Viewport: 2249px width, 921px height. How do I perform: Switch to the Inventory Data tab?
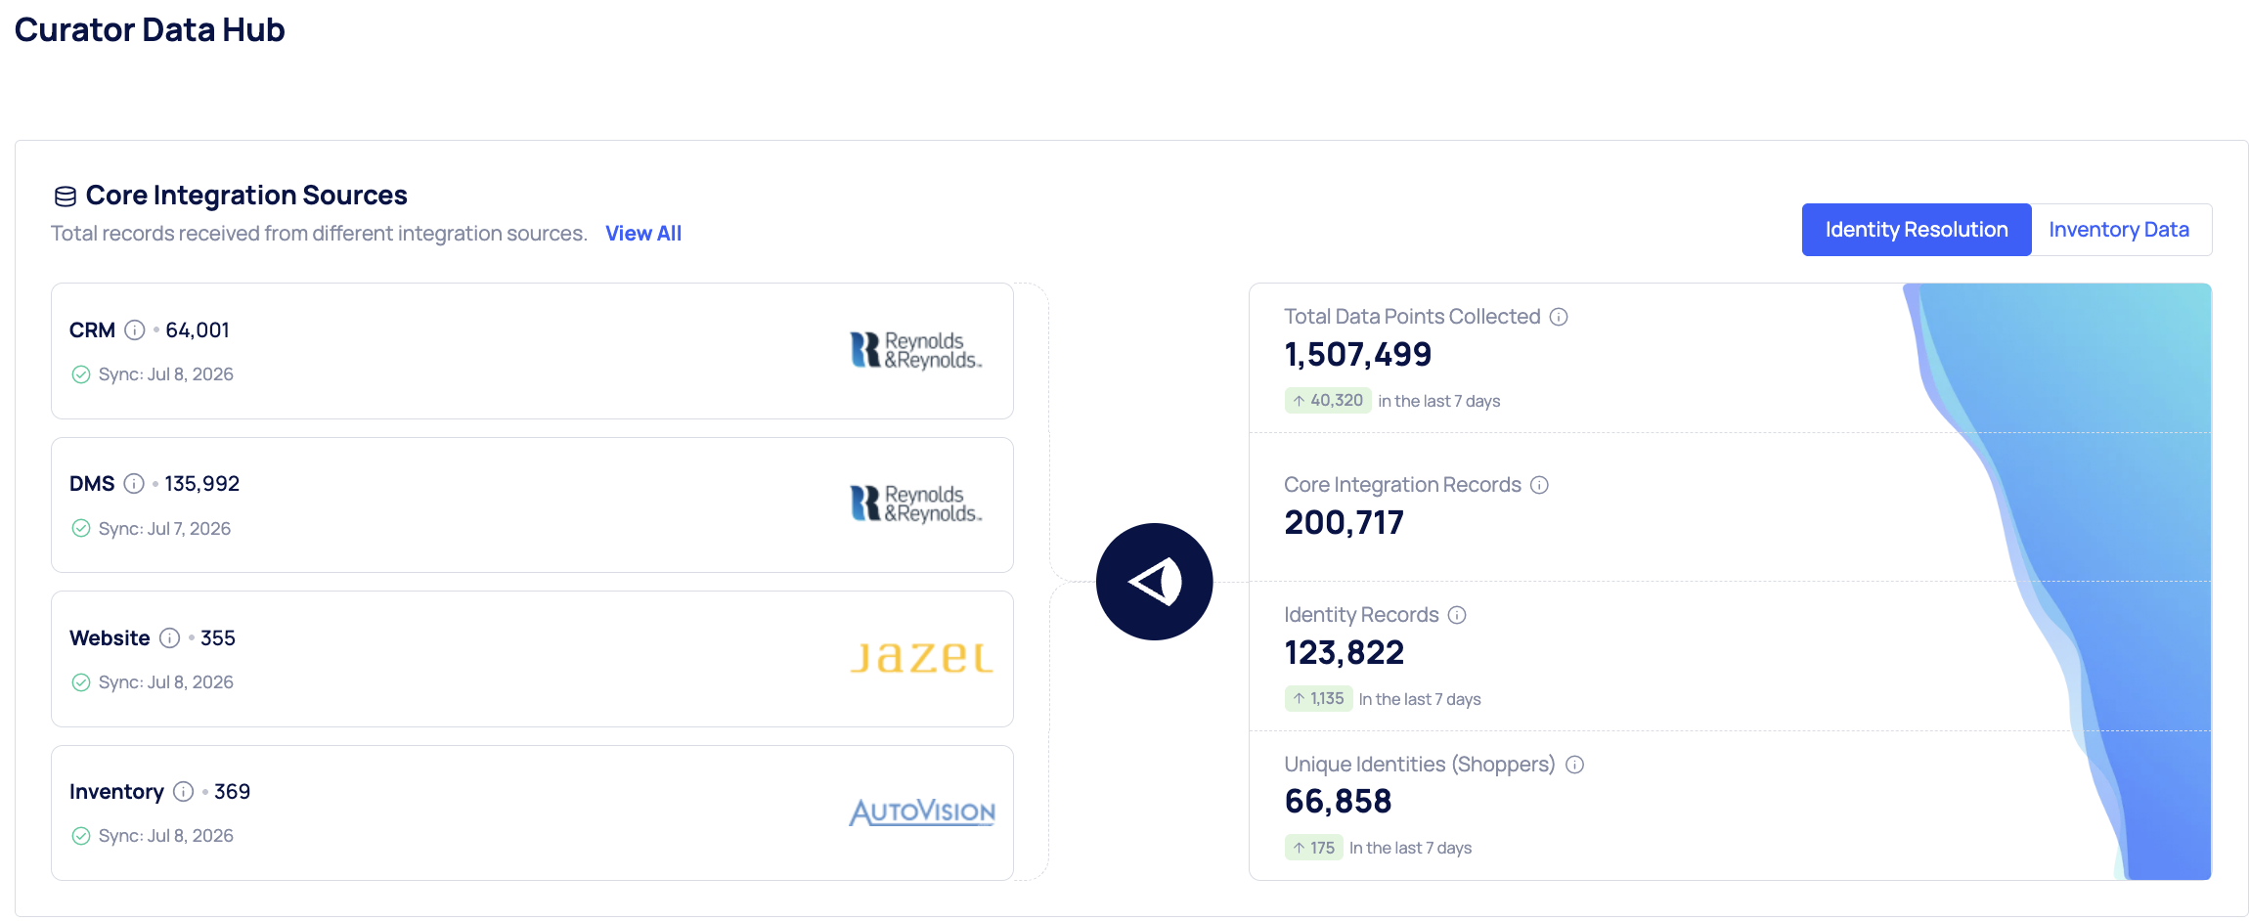click(x=2119, y=230)
